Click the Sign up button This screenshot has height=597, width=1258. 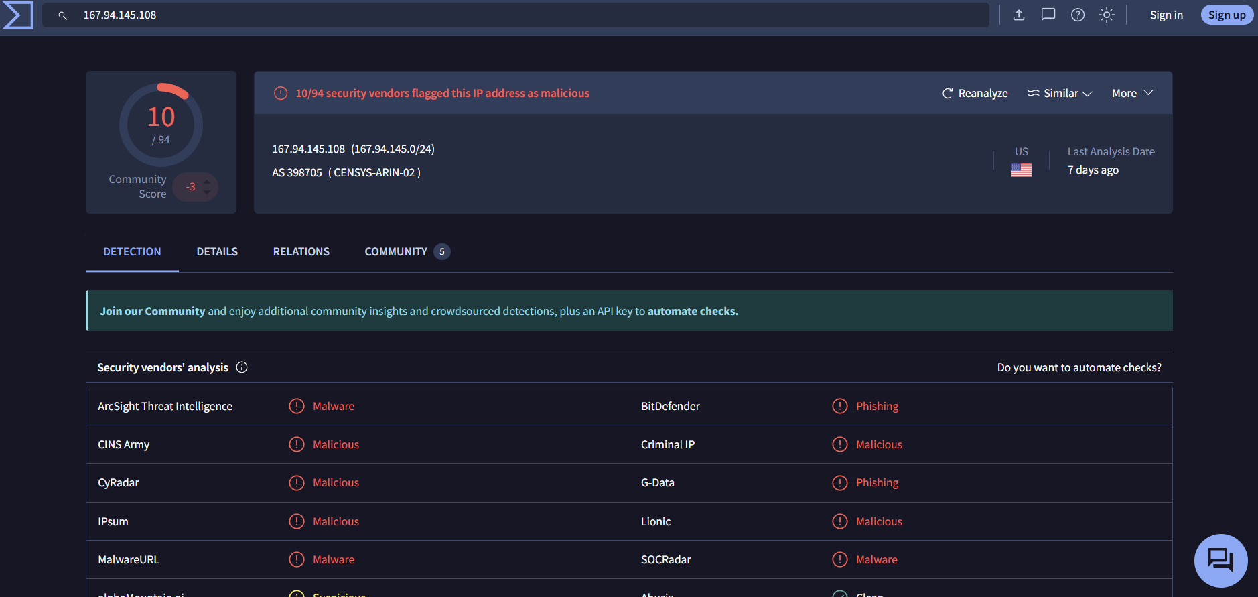click(x=1227, y=15)
